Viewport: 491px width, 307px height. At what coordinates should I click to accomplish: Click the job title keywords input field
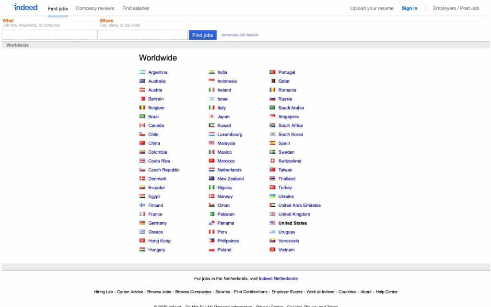point(48,34)
